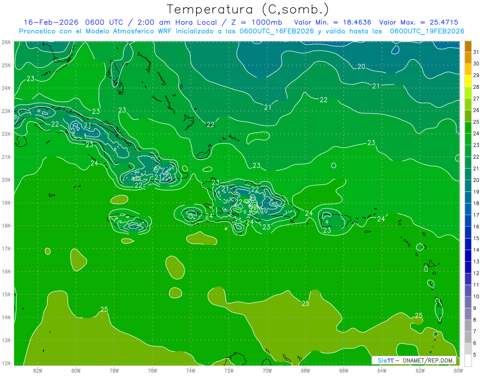Click the '13N' latitude axis label
This screenshot has height=376, width=487.
pyautogui.click(x=6, y=340)
